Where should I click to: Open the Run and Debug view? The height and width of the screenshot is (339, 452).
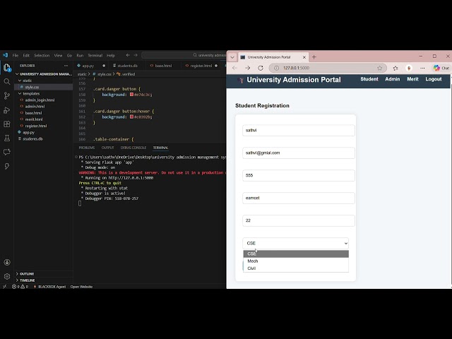point(7,109)
